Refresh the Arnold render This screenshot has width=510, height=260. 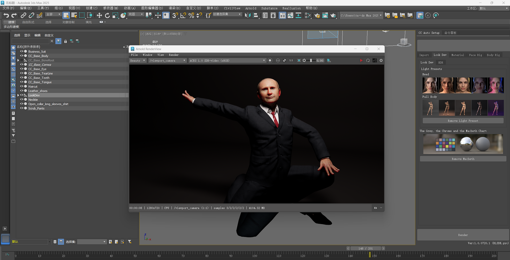[368, 60]
